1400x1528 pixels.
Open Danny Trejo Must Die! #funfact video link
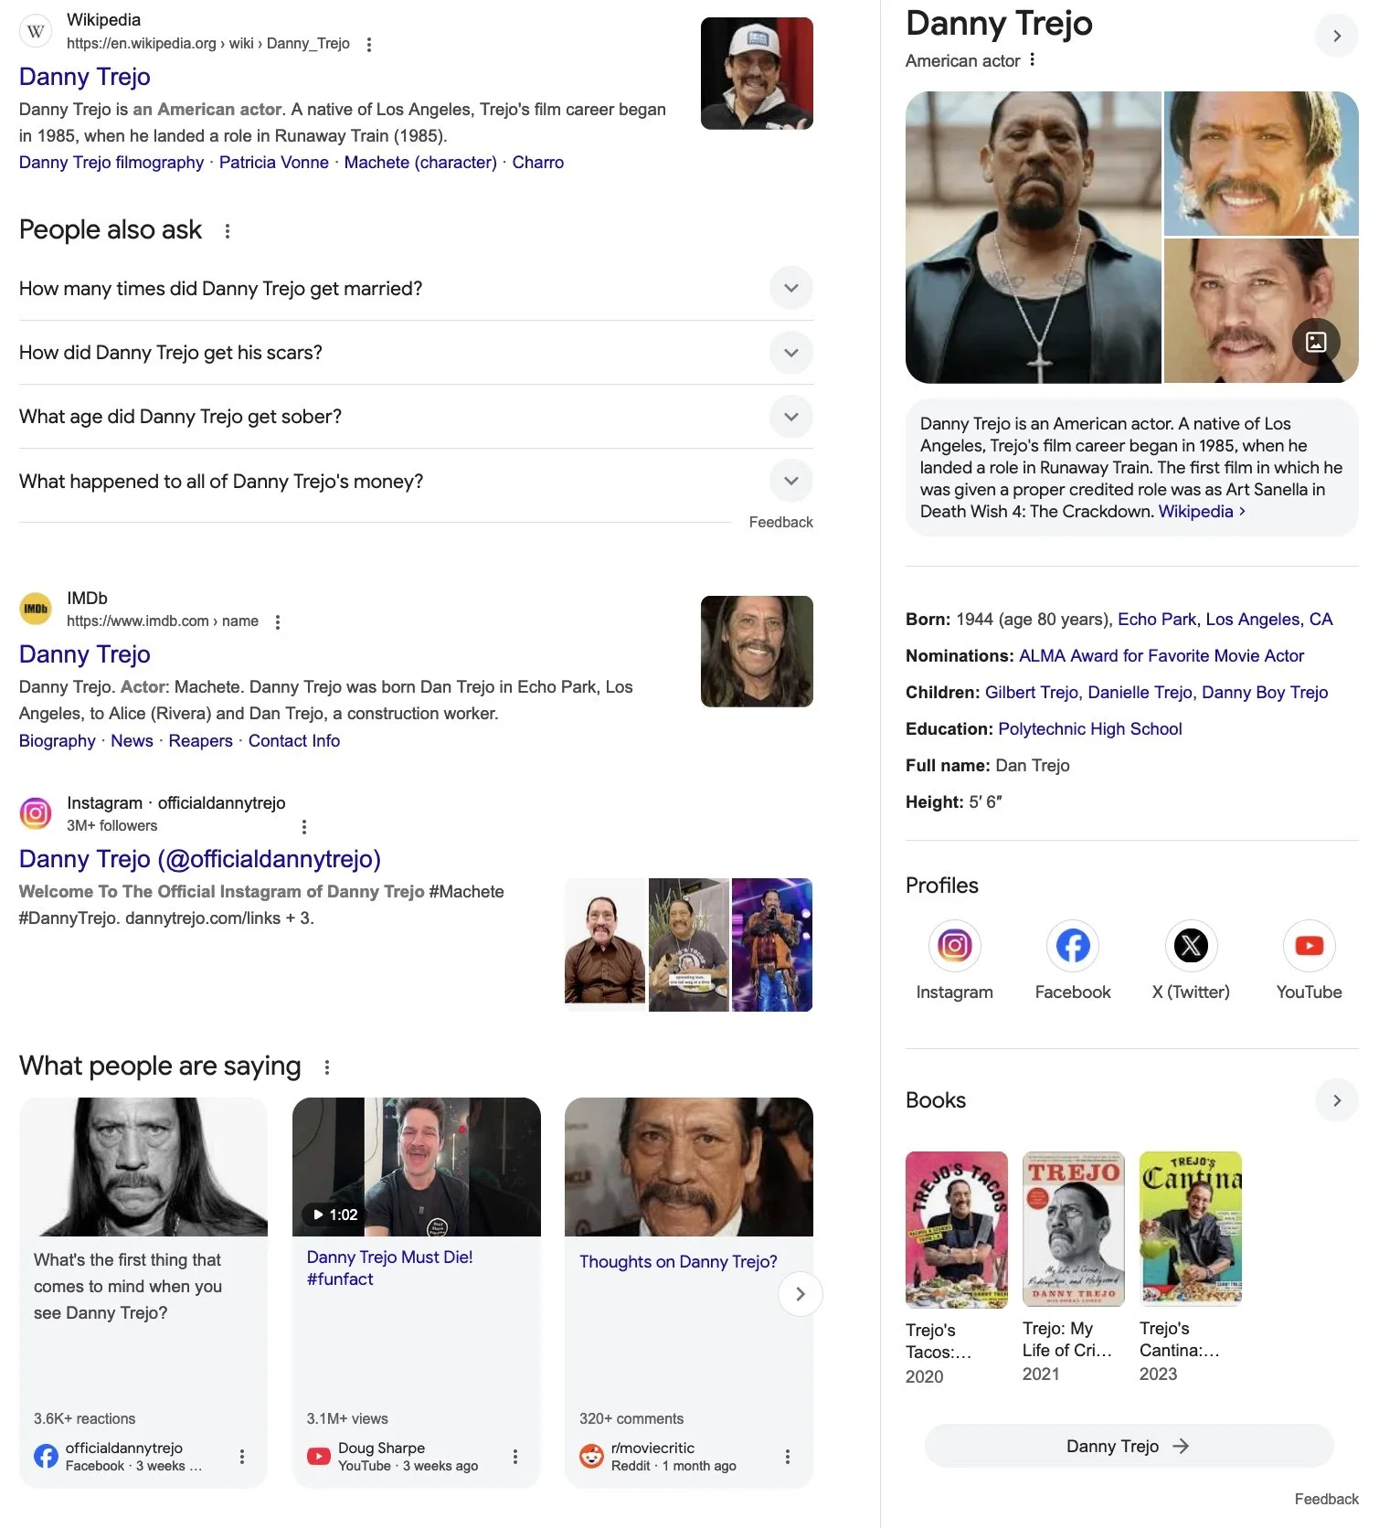[x=390, y=1268]
